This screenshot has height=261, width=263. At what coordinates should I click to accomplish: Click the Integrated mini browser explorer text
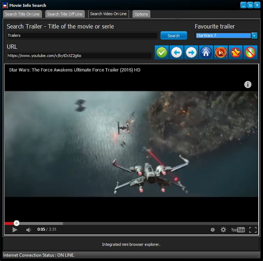(131, 244)
